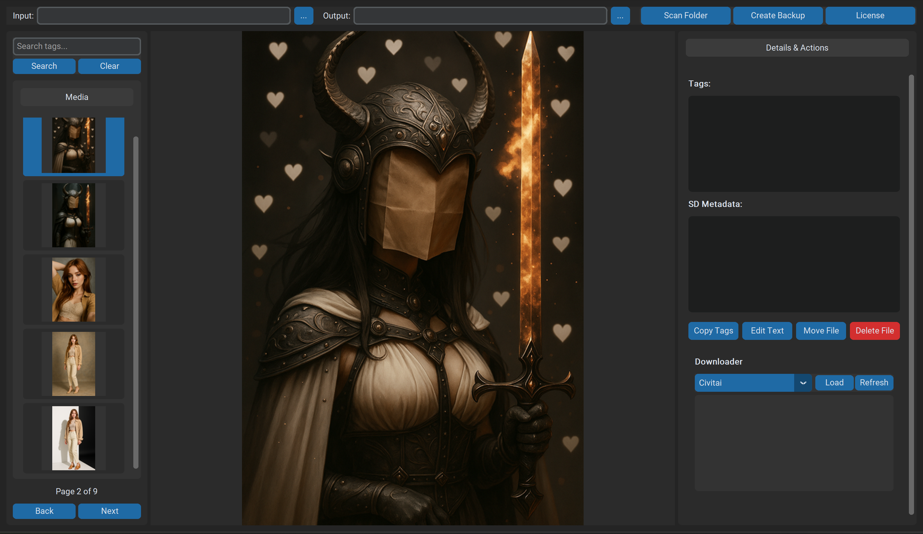Select the Civitai combo box field
The image size is (923, 534).
click(744, 383)
